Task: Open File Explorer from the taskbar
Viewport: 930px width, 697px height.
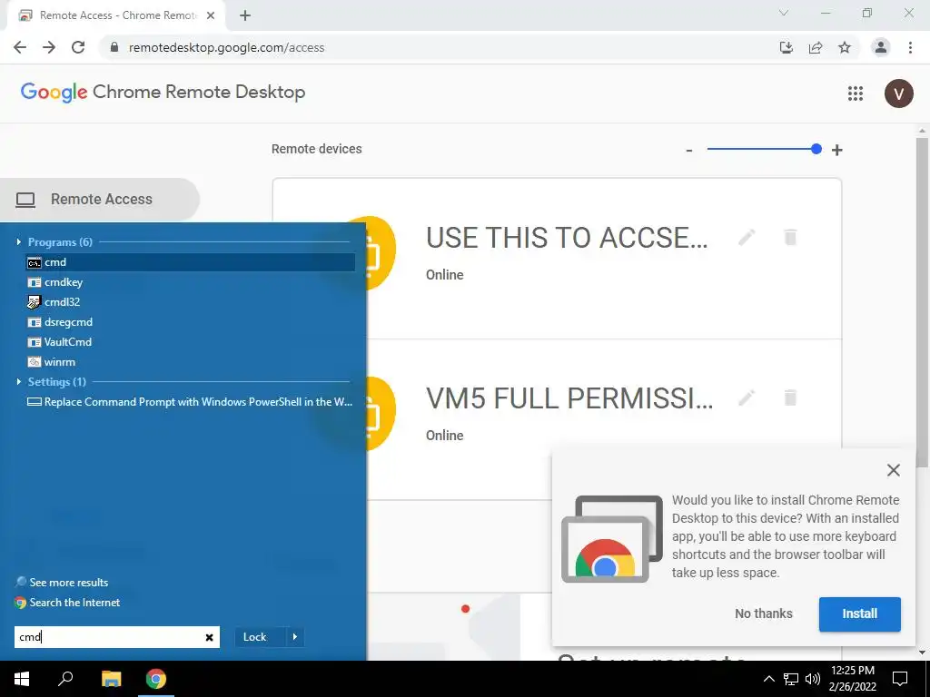Action: click(x=111, y=679)
